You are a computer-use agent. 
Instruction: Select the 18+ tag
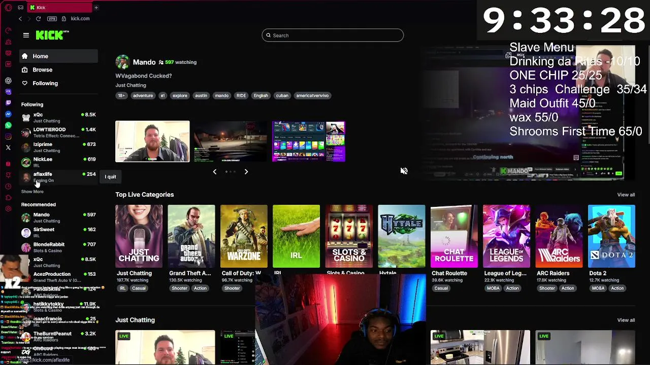121,95
